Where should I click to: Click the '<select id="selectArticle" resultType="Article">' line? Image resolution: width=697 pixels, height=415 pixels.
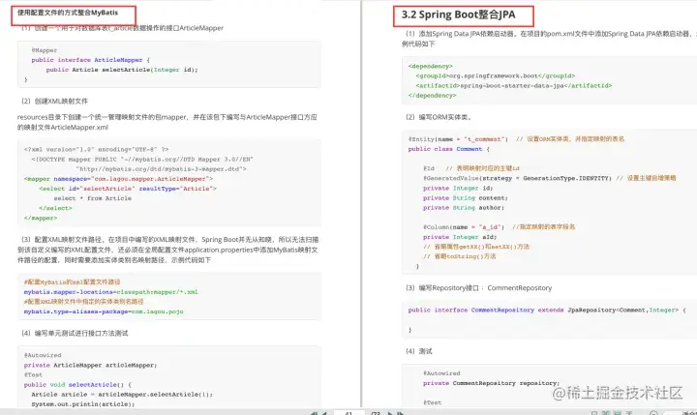click(128, 189)
